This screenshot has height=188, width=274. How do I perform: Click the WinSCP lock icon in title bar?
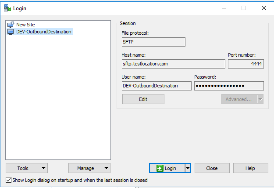[7, 8]
